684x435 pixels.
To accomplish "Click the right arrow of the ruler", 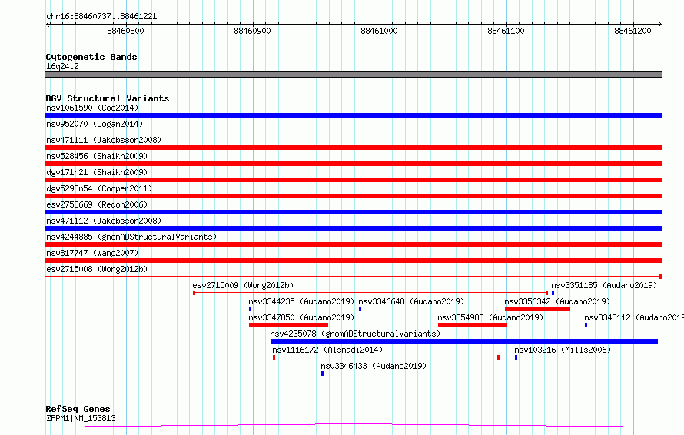I will (660, 24).
